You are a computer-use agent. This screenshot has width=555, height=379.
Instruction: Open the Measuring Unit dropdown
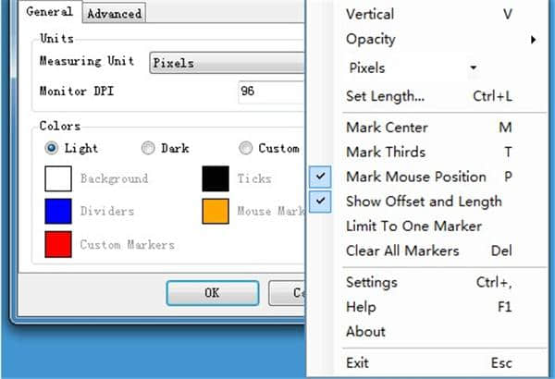(x=227, y=63)
